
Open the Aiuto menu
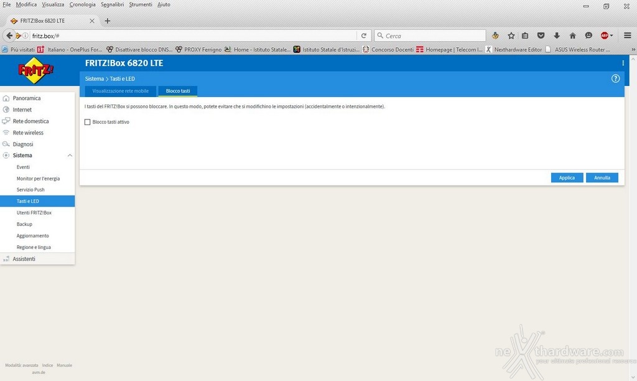click(x=164, y=4)
